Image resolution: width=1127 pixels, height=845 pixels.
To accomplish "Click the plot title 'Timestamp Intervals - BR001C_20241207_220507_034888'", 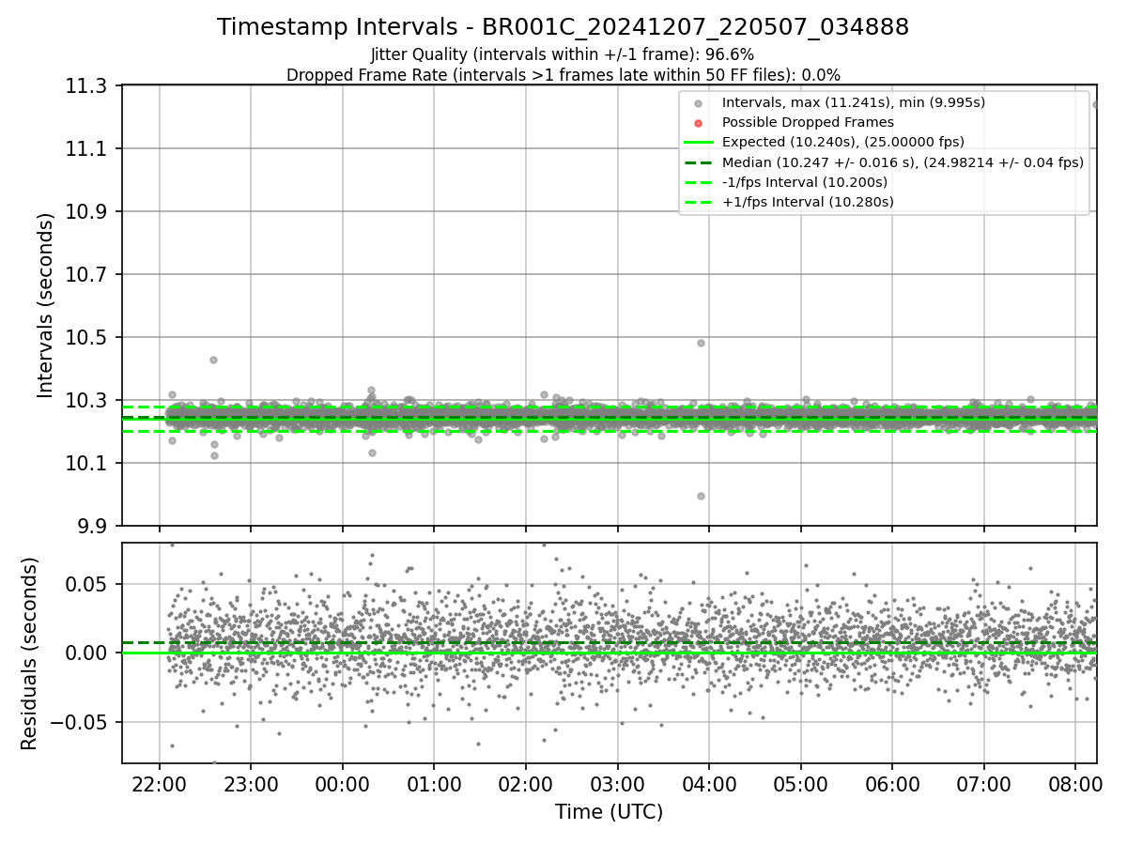I will pyautogui.click(x=563, y=27).
